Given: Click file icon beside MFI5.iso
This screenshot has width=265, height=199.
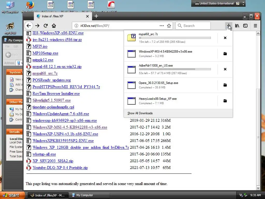Looking at the screenshot, I should pos(29,46).
